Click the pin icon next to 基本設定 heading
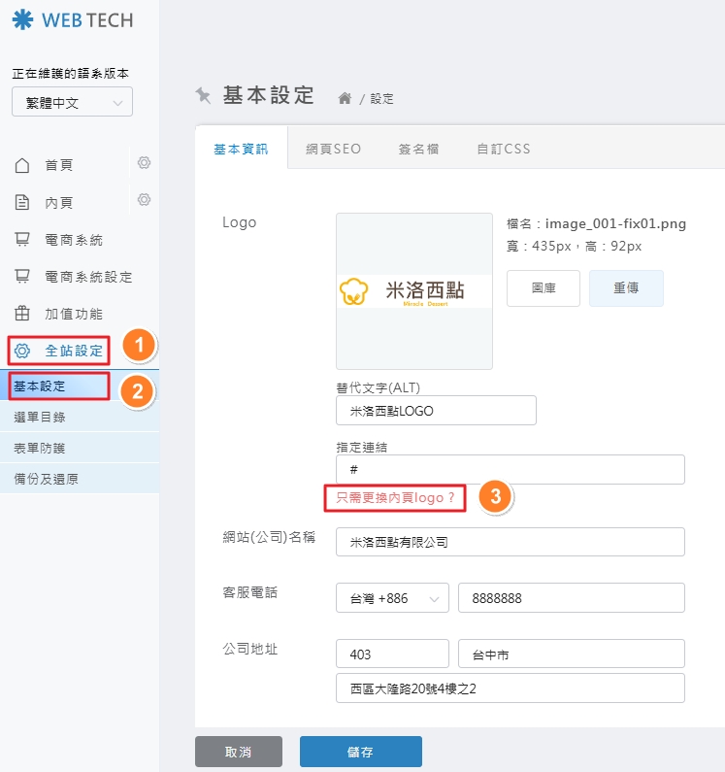Viewport: 725px width, 772px height. [x=203, y=95]
